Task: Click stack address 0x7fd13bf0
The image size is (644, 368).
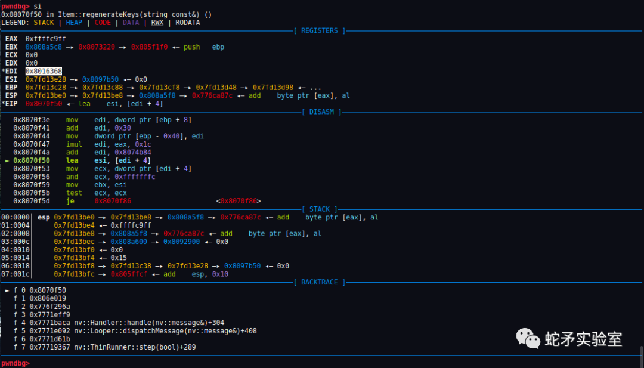Action: [x=74, y=250]
